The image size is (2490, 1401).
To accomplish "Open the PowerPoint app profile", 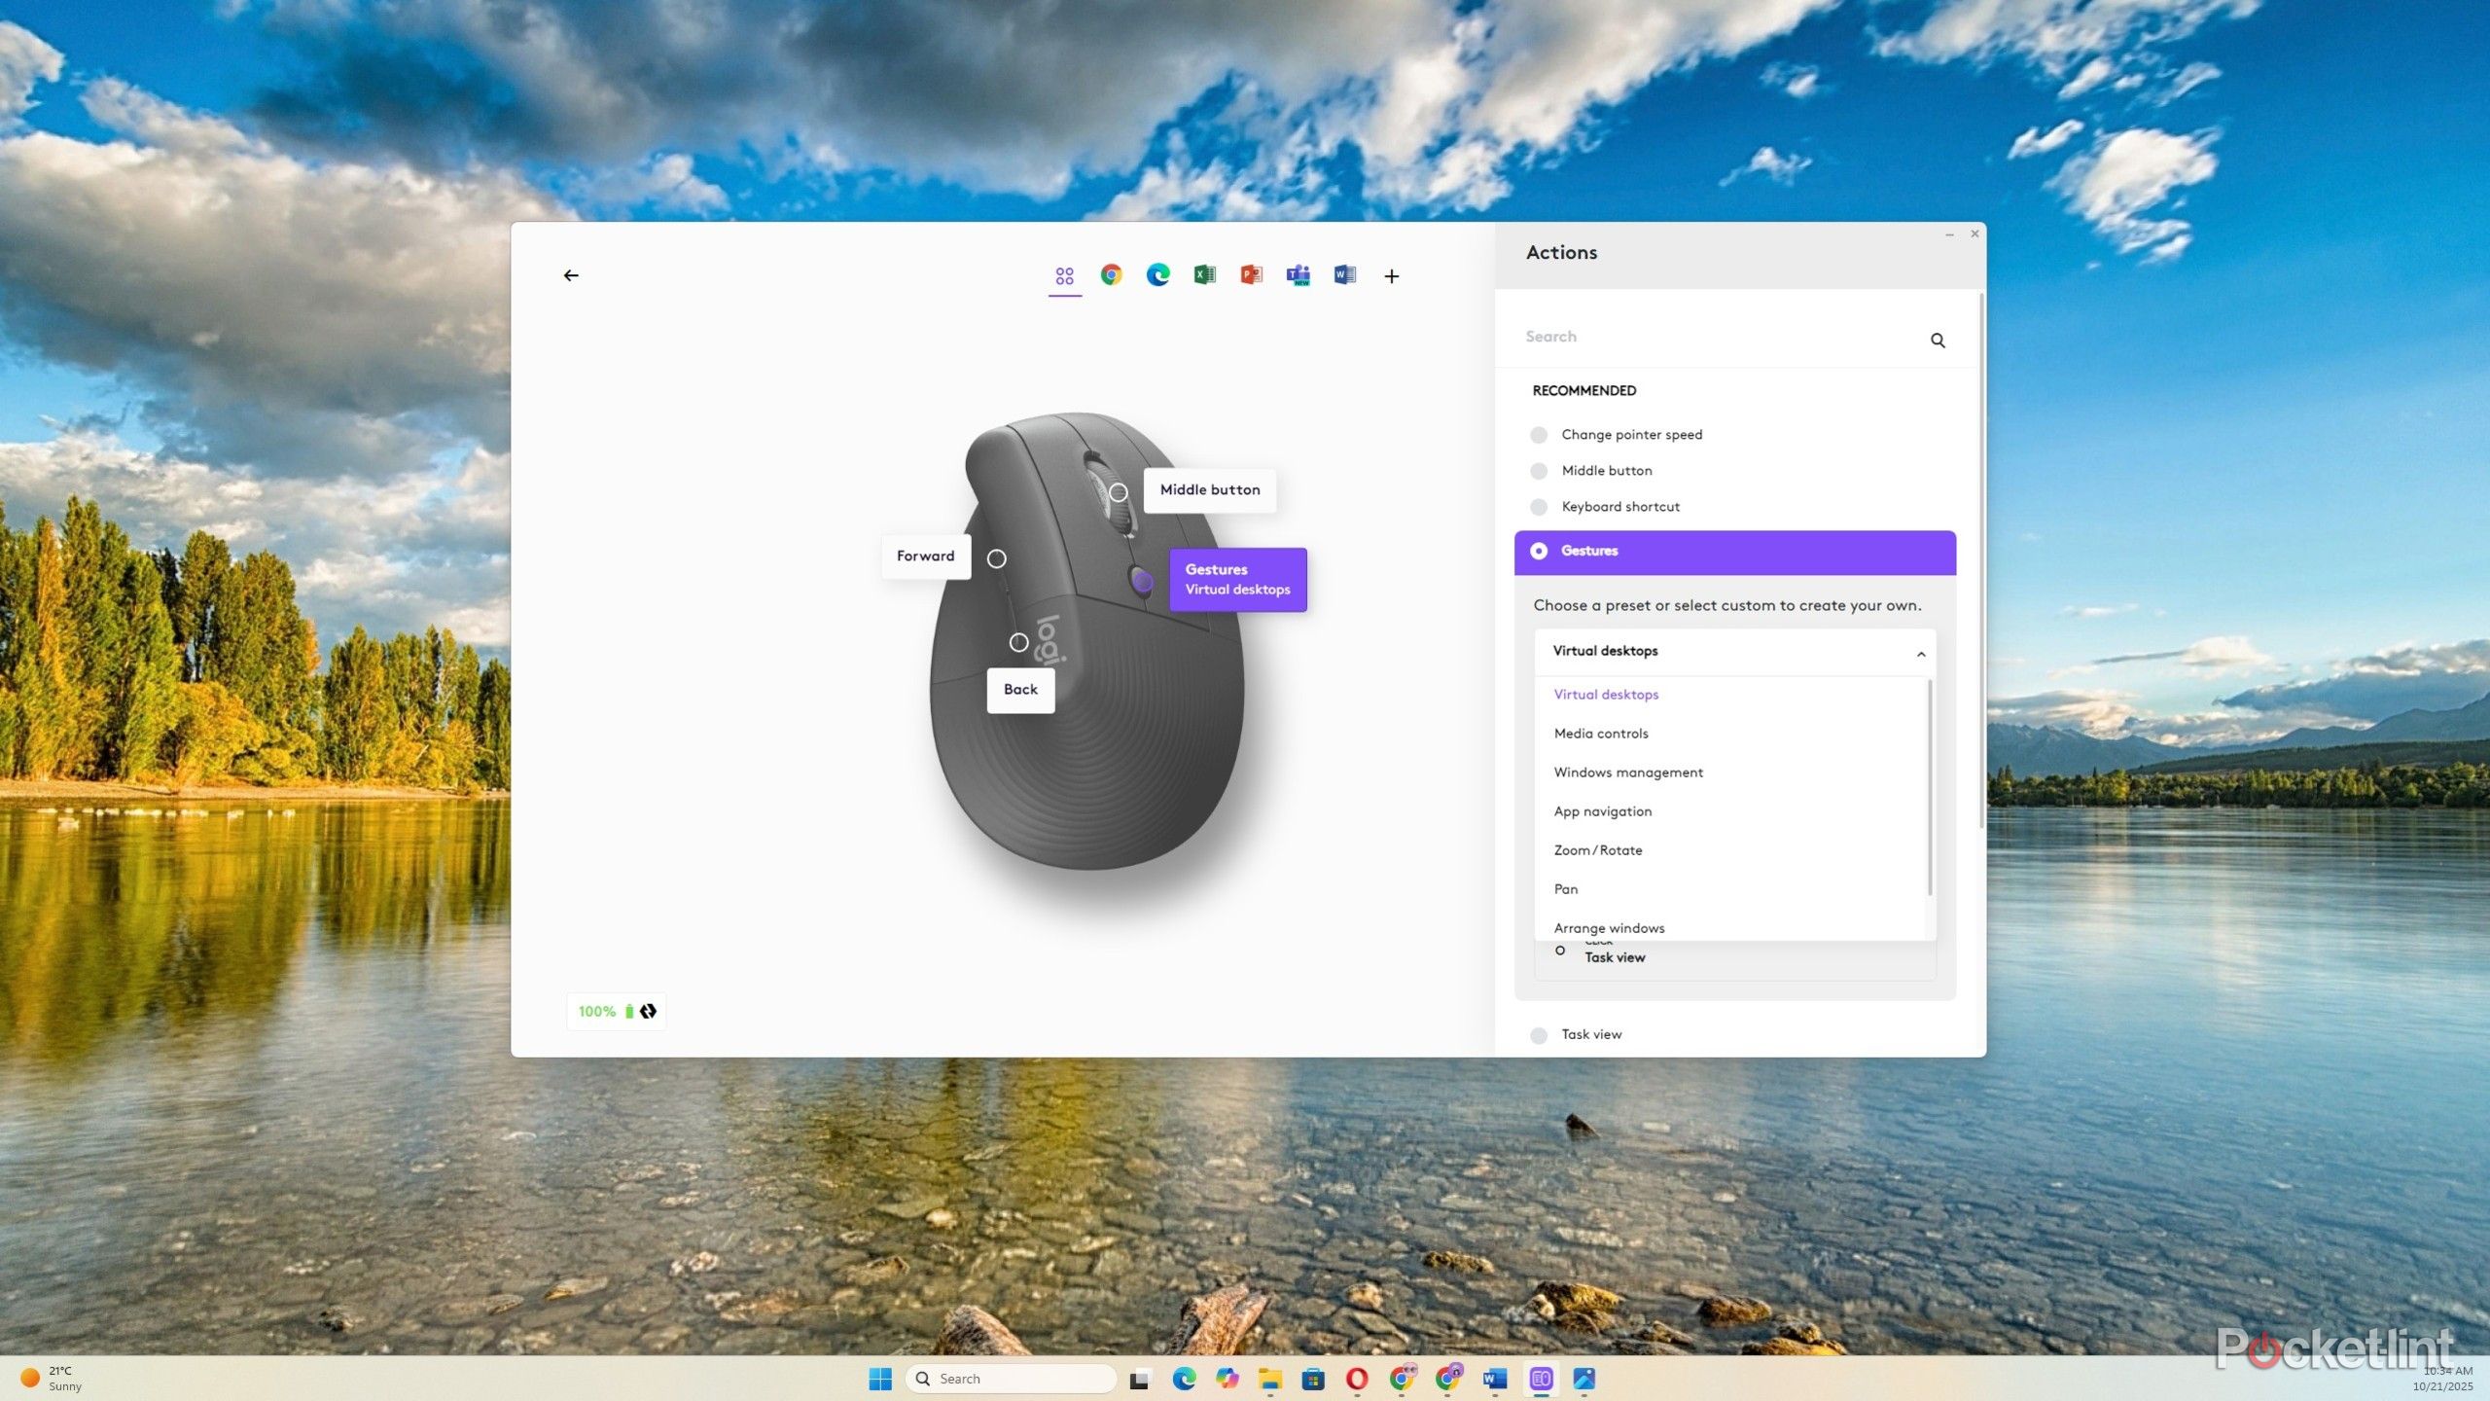I will click(x=1251, y=275).
